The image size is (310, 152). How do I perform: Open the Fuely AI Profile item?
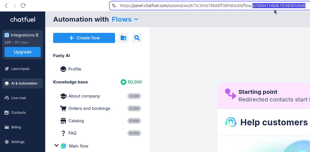(75, 69)
